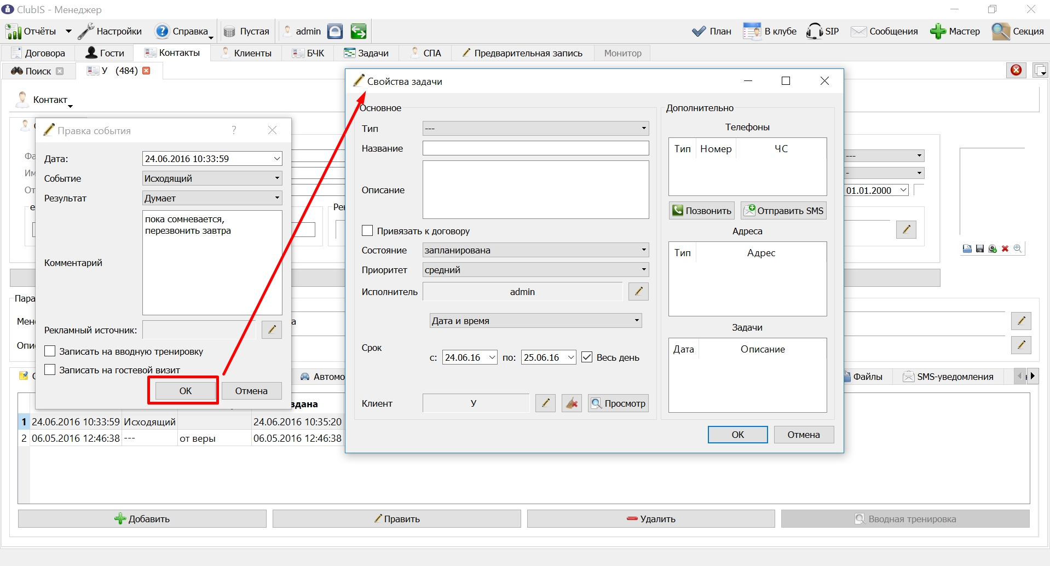The height and width of the screenshot is (566, 1050).
Task: Expand the Результат Думает dropdown
Action: point(212,198)
